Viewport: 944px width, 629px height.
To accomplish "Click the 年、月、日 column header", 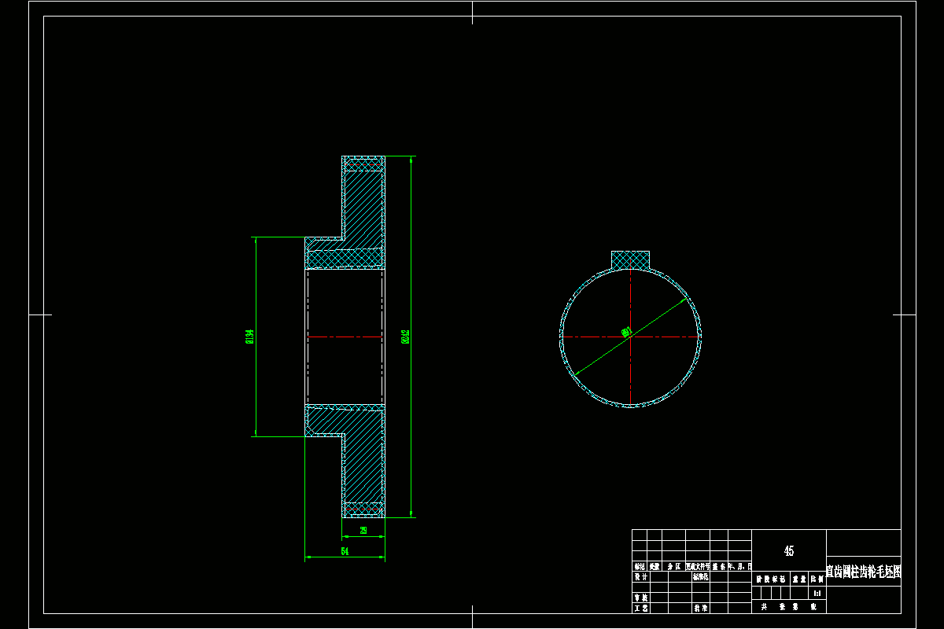I will tap(740, 566).
